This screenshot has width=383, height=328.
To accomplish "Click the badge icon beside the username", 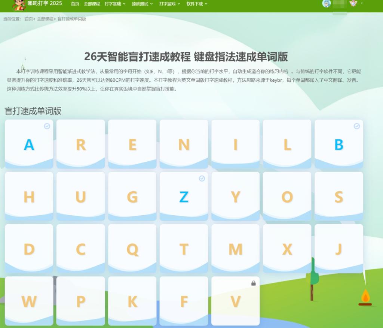I will 353,4.
